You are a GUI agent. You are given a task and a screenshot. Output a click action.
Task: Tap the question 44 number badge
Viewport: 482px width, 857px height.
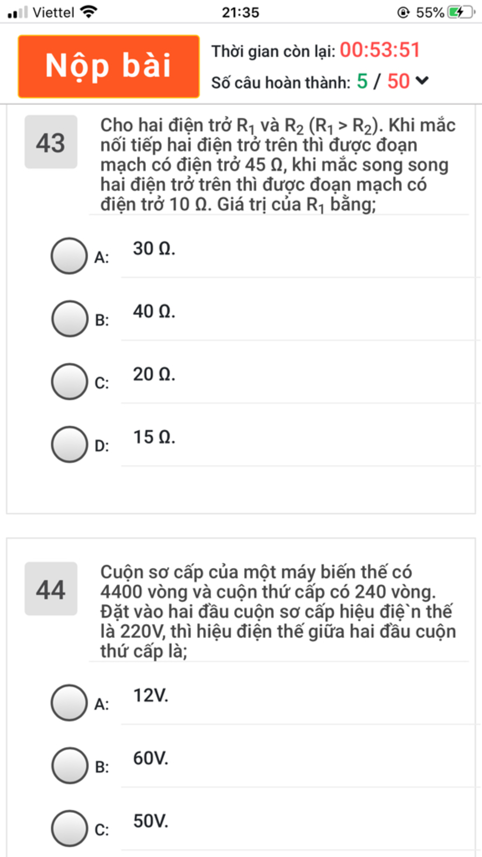[x=51, y=589]
